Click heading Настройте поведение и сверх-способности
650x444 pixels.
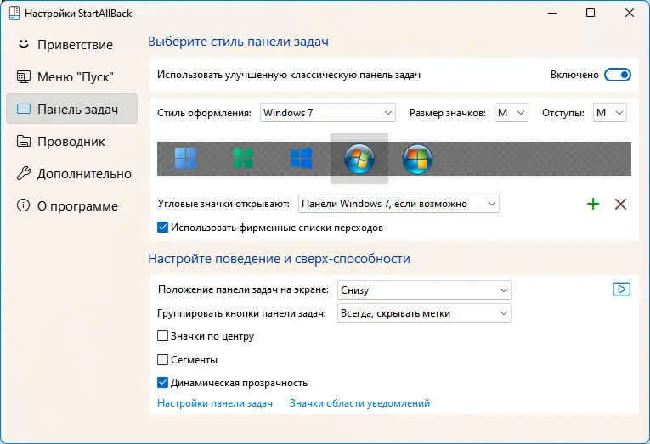pyautogui.click(x=279, y=258)
